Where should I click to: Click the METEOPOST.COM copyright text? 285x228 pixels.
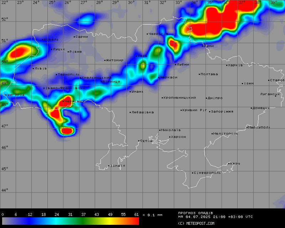coord(196,223)
